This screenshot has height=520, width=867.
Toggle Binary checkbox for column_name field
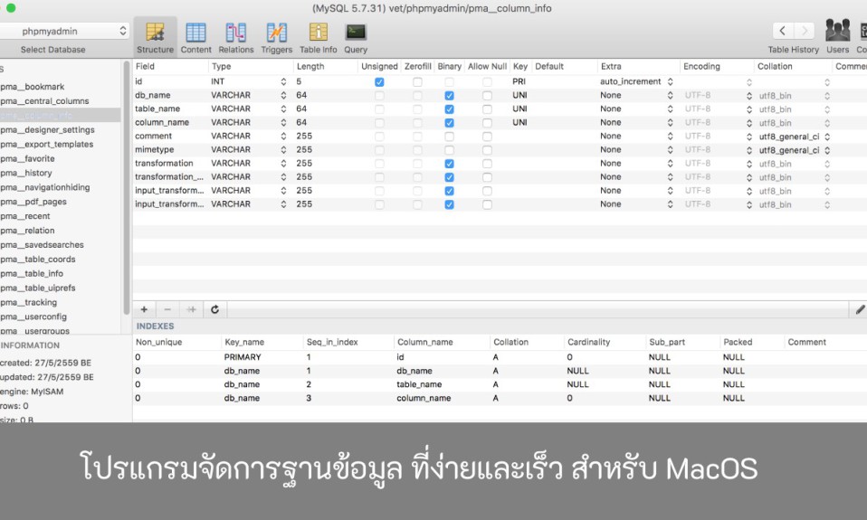point(449,123)
